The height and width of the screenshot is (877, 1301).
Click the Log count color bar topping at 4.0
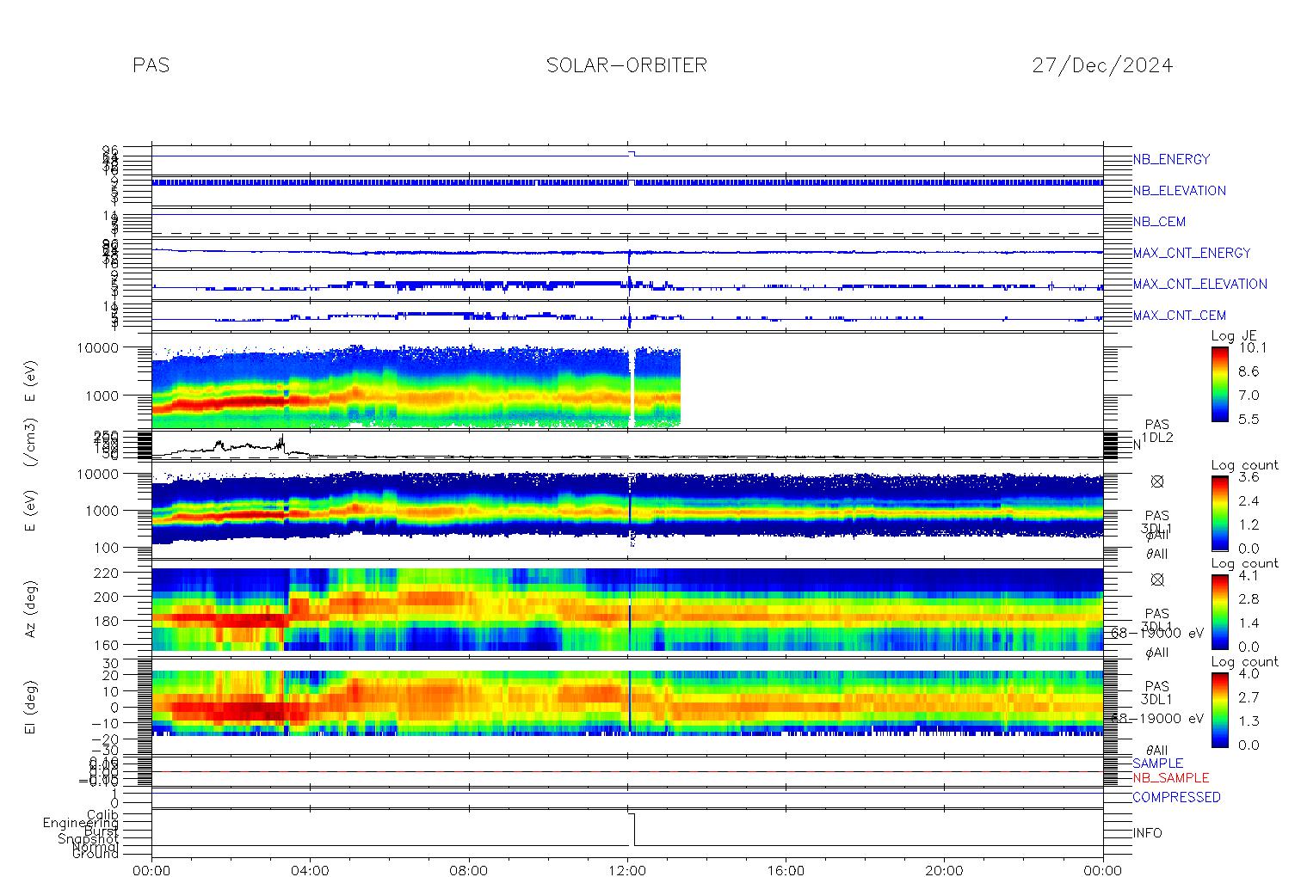coord(1219,709)
